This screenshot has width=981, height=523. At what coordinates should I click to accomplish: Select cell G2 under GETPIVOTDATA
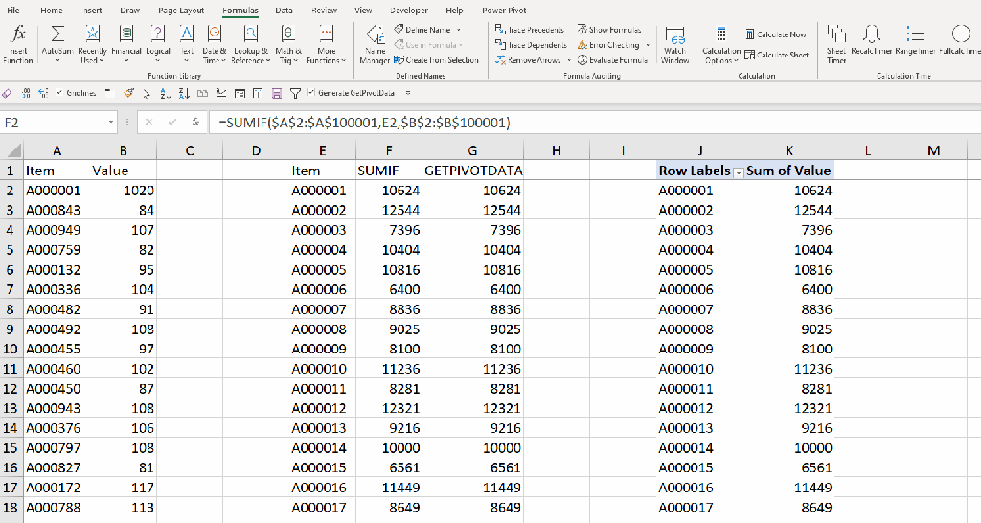[x=473, y=191]
